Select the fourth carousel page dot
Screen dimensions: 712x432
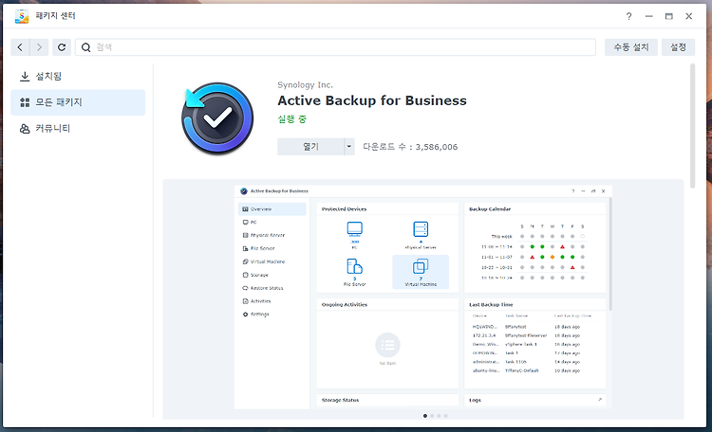tap(445, 416)
